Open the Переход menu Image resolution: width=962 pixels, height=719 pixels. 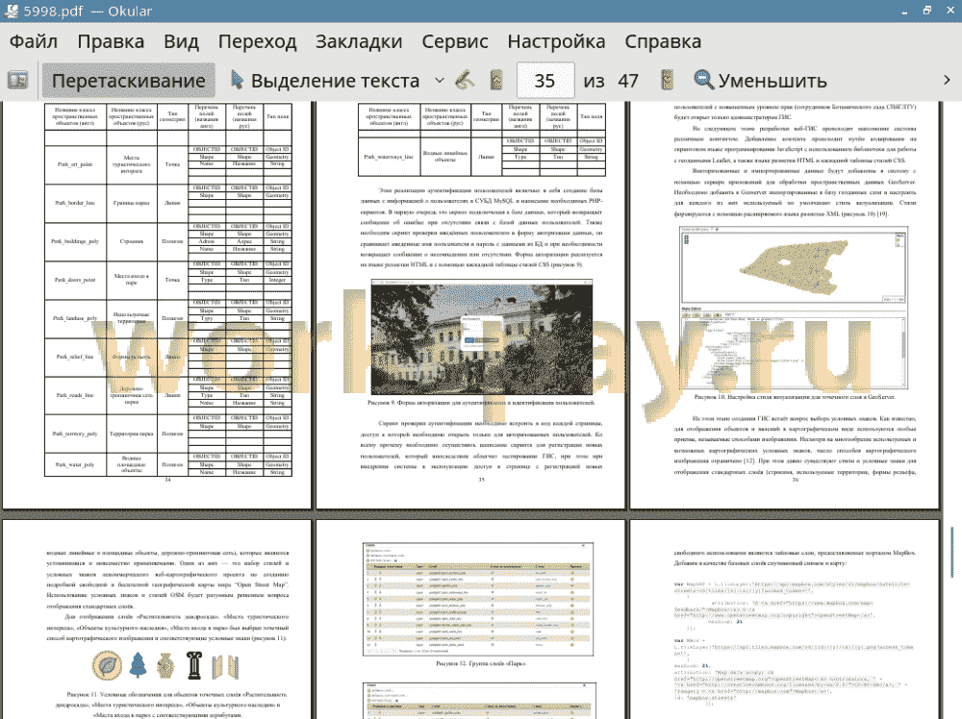(258, 41)
